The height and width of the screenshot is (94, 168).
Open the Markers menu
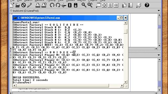(39, 1)
